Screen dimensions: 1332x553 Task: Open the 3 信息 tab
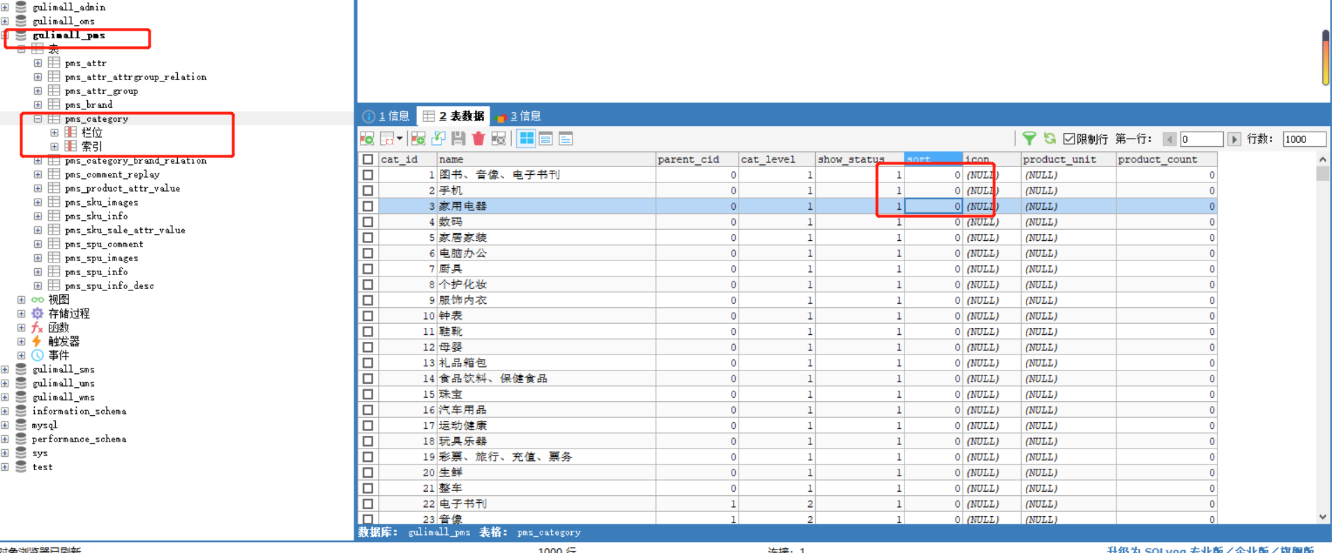519,116
